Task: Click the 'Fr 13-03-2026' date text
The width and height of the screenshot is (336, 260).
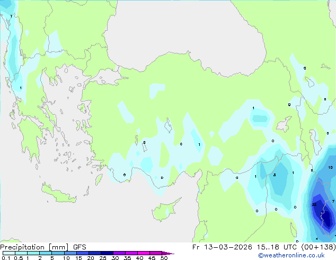Action: [x=222, y=247]
